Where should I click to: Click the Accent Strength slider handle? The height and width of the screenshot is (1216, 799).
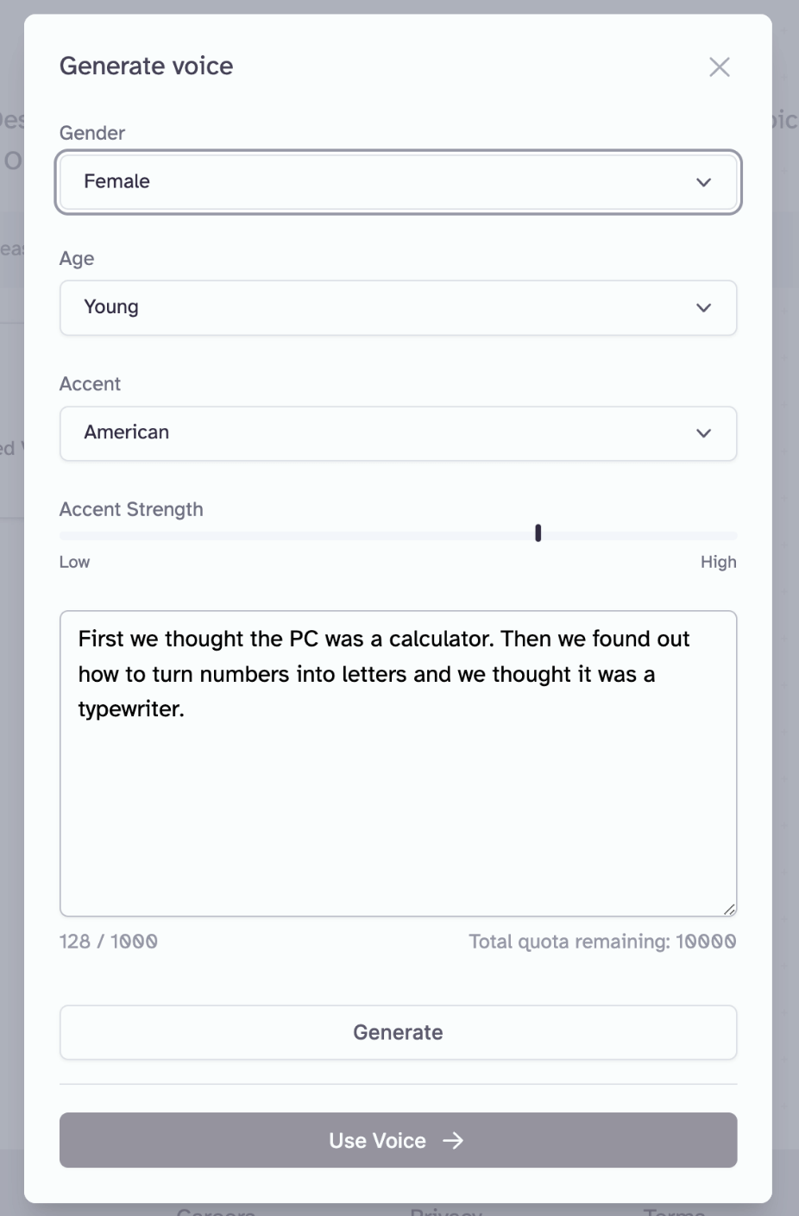(538, 533)
